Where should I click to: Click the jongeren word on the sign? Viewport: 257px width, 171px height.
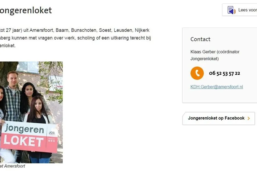(x=24, y=129)
